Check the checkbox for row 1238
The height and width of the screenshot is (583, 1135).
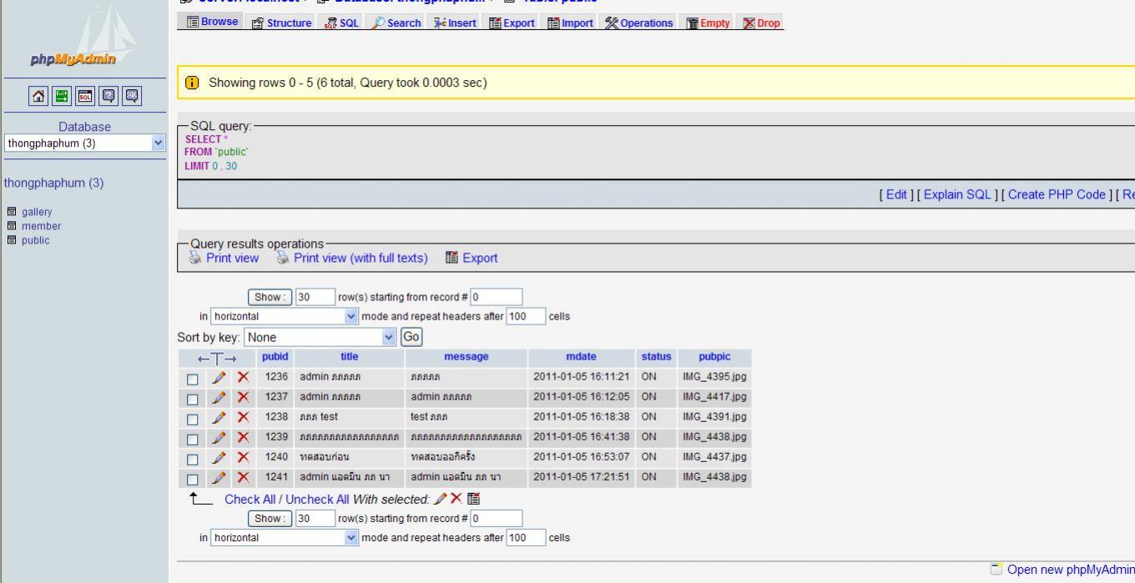coord(193,419)
